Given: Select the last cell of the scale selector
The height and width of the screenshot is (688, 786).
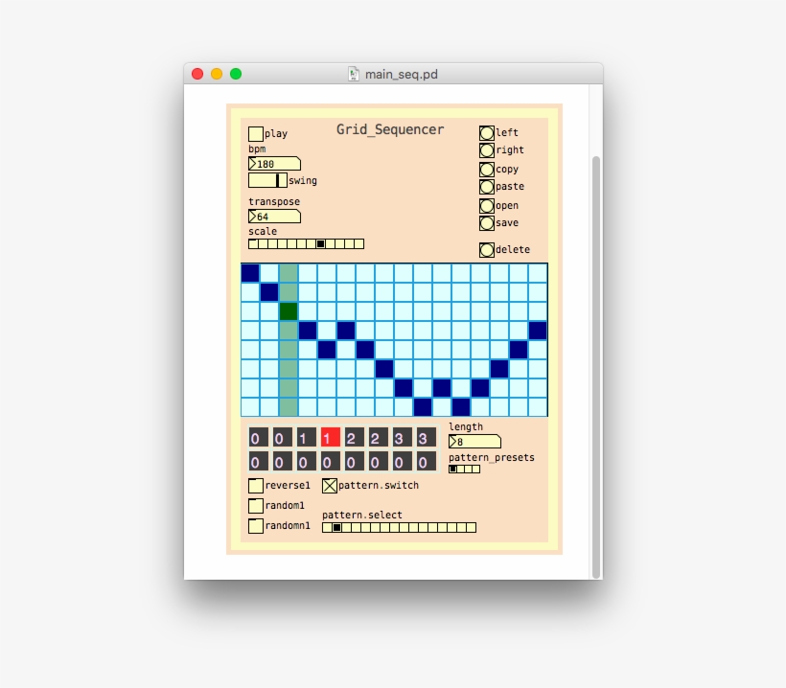Looking at the screenshot, I should 358,244.
